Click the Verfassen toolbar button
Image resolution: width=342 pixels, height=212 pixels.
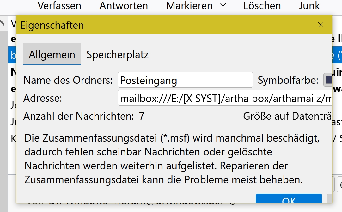(x=59, y=6)
